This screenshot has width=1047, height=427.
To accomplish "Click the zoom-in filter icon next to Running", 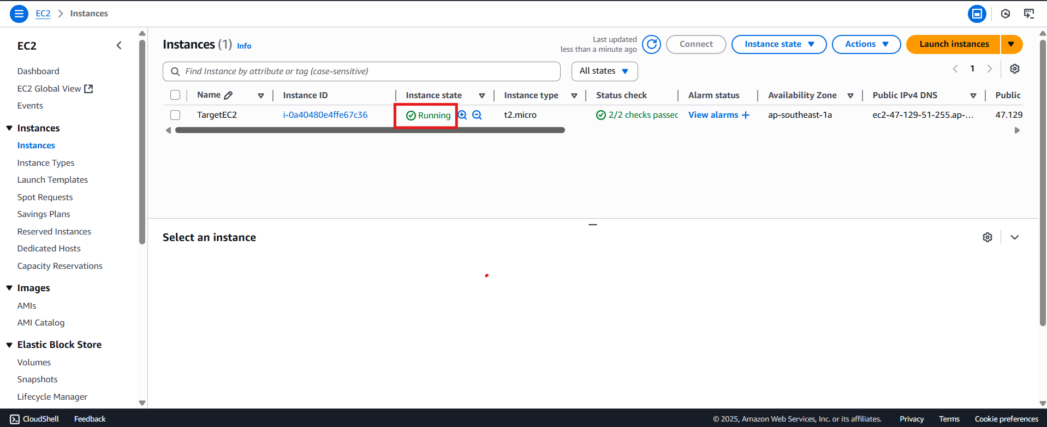I will point(462,115).
